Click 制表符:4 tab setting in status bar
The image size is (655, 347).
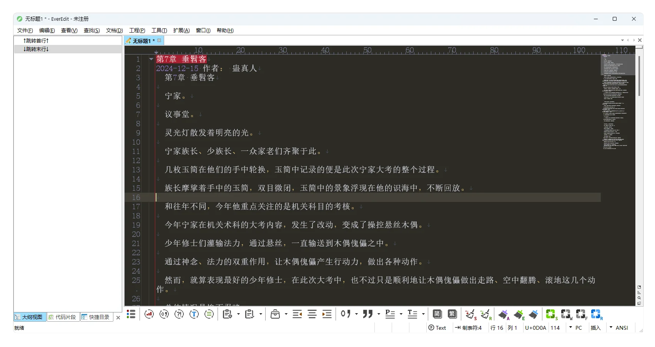click(x=469, y=328)
